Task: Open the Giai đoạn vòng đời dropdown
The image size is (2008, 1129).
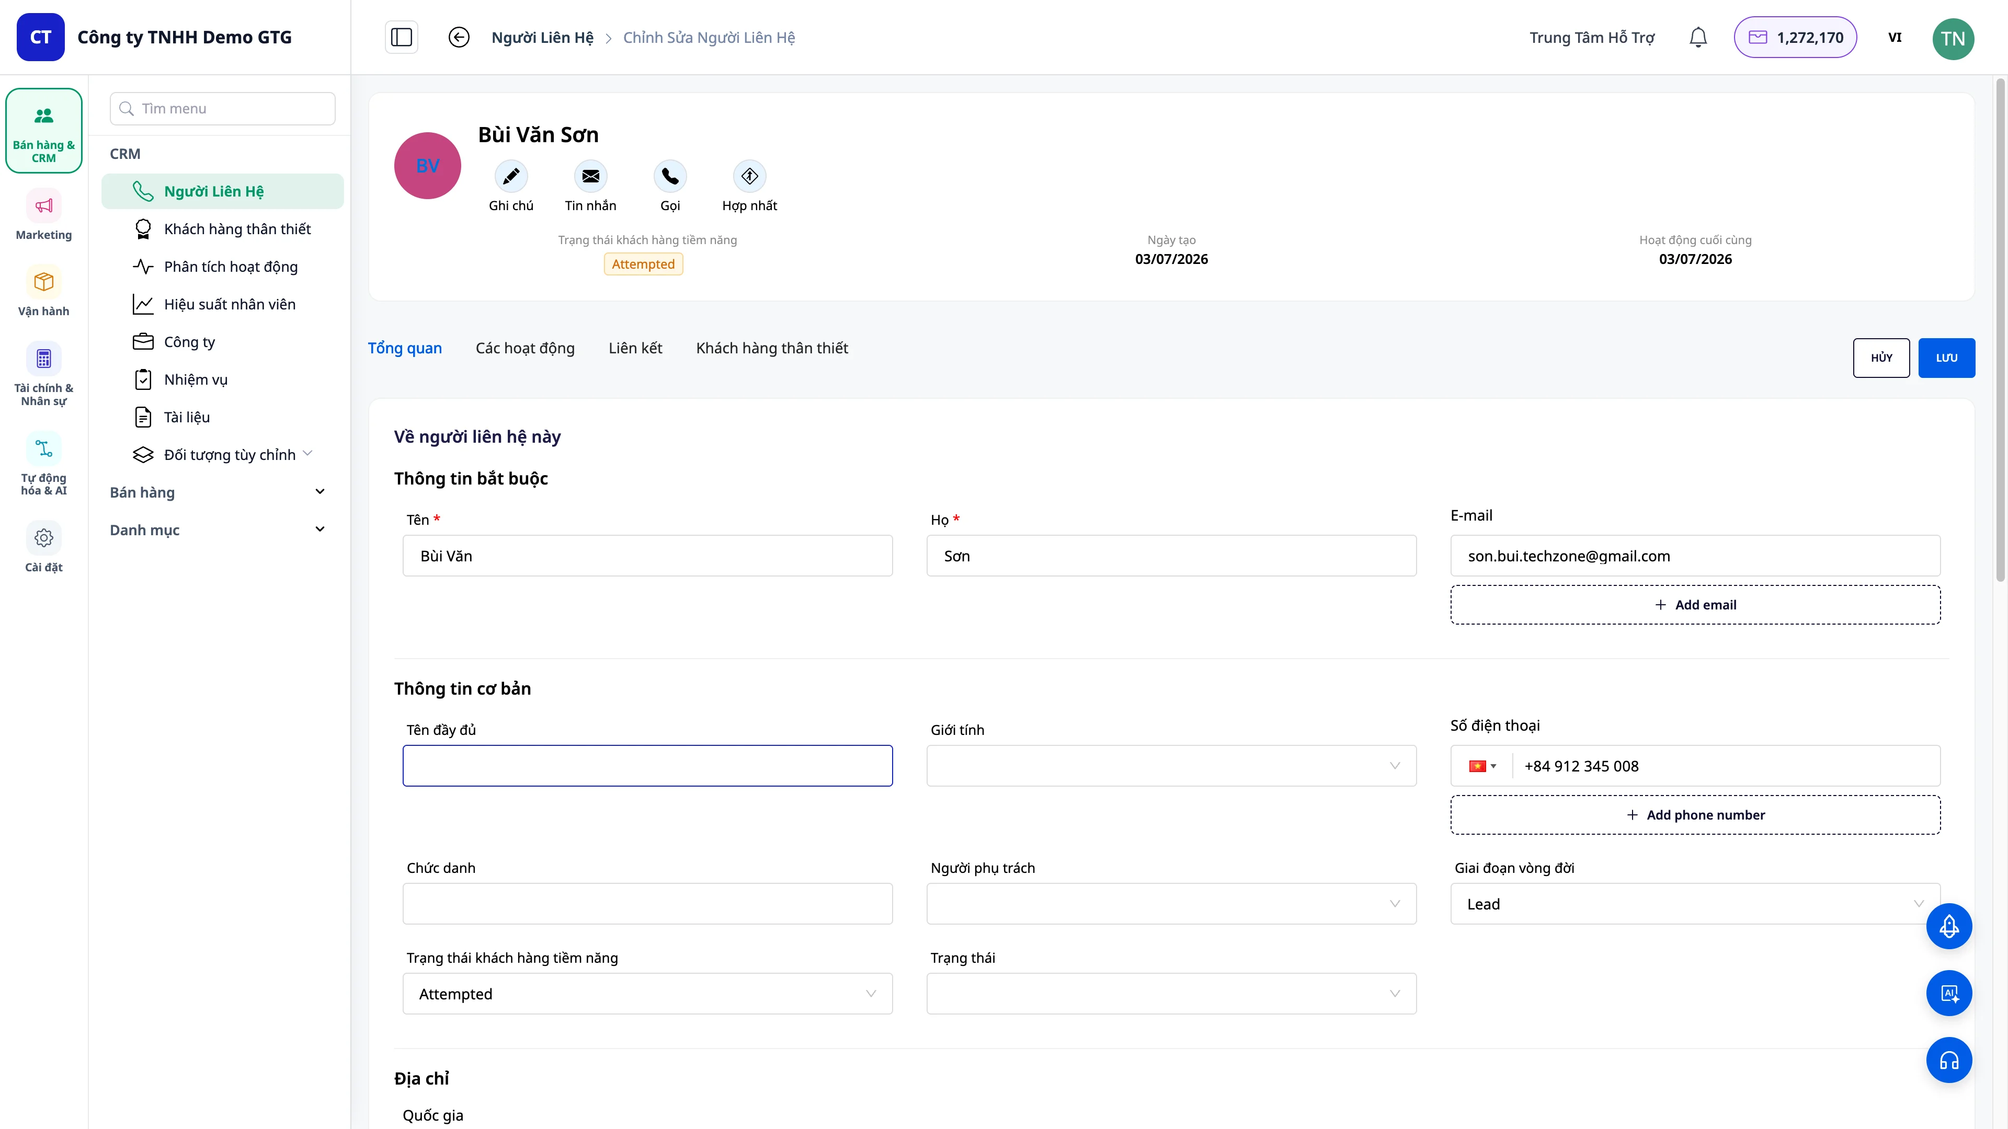Action: pos(1695,904)
